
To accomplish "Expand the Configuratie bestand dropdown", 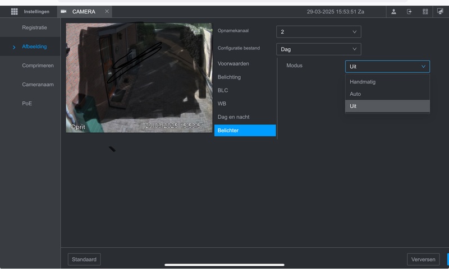I will pyautogui.click(x=318, y=49).
